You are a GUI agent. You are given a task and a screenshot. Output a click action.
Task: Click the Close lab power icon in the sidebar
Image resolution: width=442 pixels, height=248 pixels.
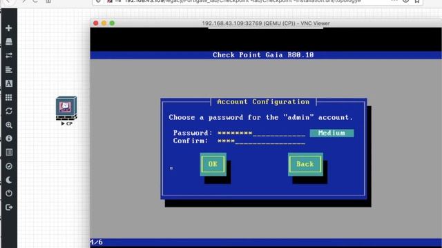coord(9,194)
